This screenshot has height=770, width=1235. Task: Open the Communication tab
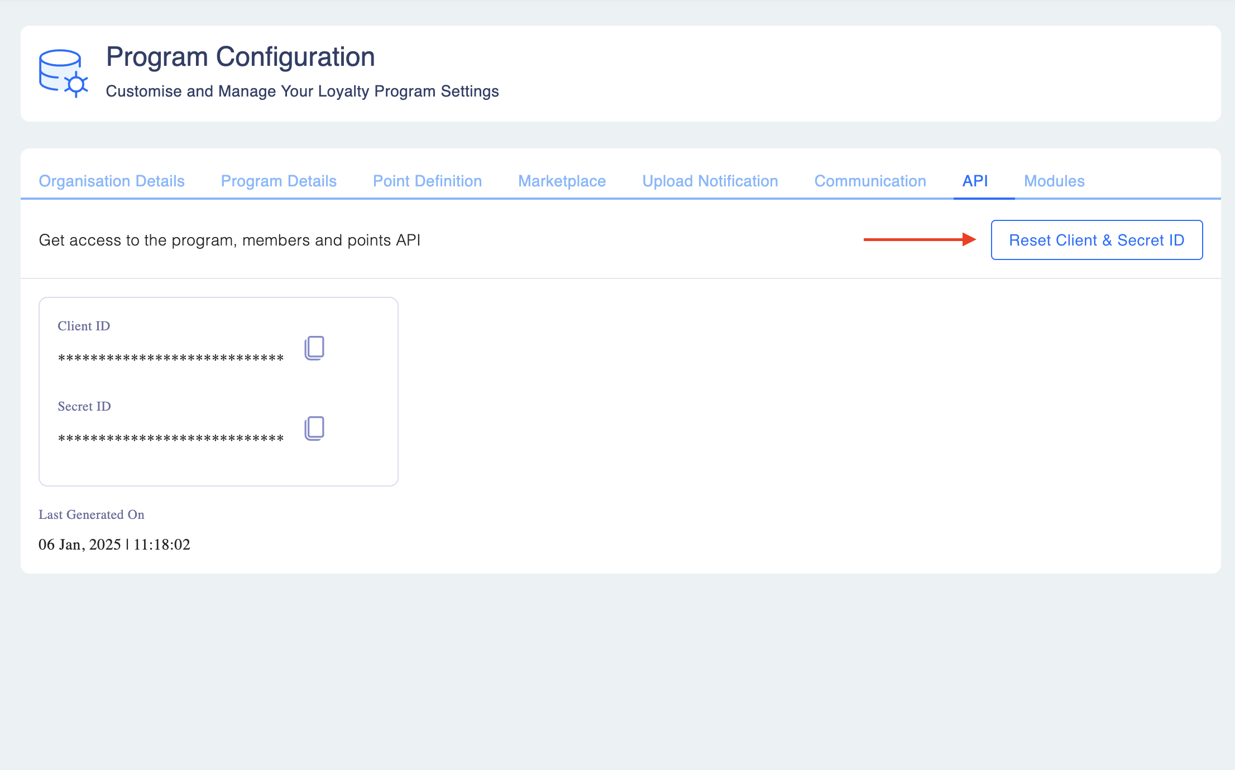point(870,181)
